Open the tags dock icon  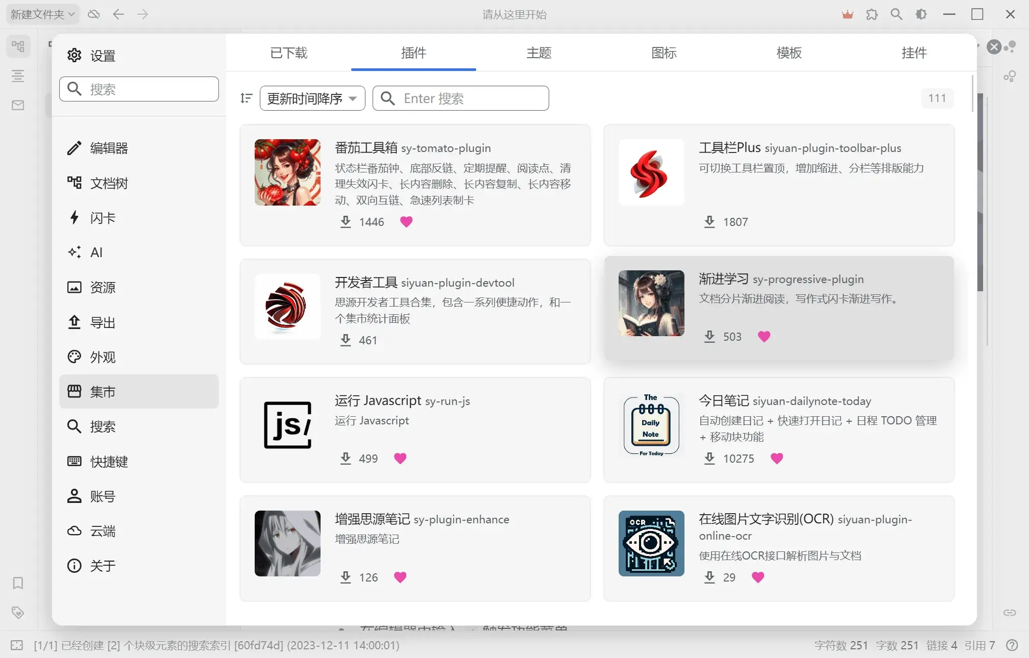[x=18, y=612]
